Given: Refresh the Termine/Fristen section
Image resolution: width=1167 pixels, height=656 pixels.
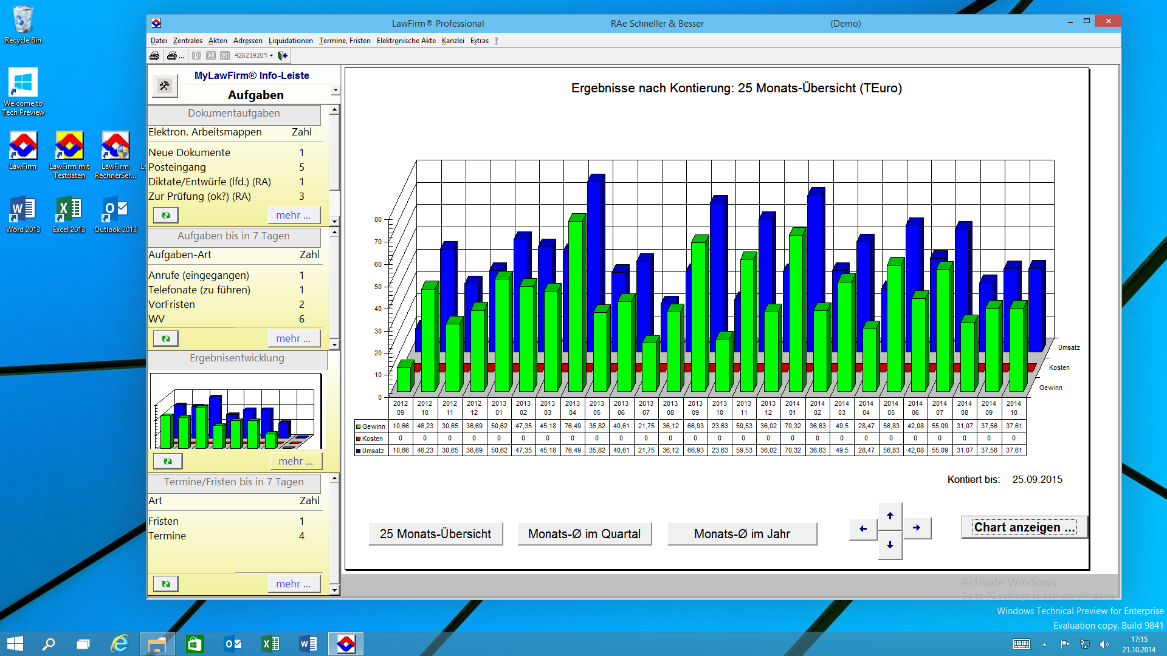Looking at the screenshot, I should tap(165, 584).
